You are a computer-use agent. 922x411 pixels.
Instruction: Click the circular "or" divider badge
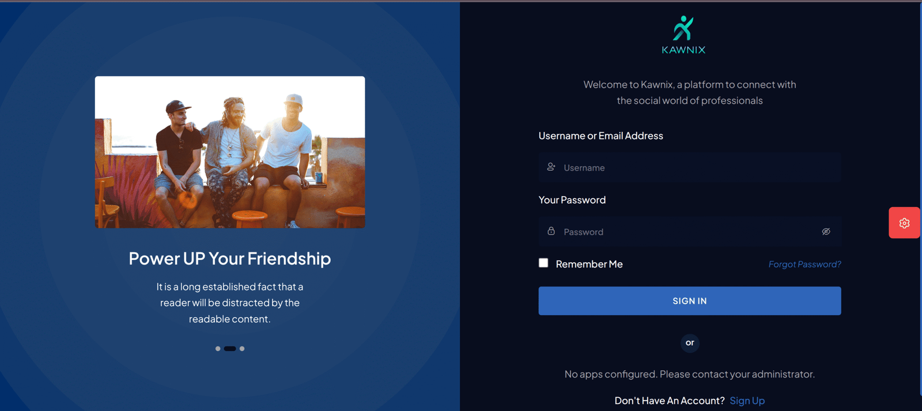click(x=690, y=343)
